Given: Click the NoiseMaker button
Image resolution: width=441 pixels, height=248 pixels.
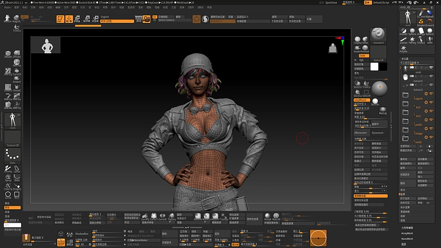Looking at the screenshot, I should pos(144,240).
